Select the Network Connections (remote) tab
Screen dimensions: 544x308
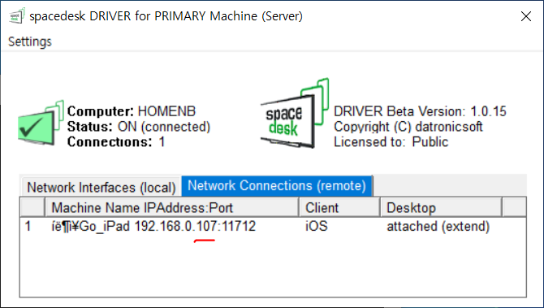277,186
